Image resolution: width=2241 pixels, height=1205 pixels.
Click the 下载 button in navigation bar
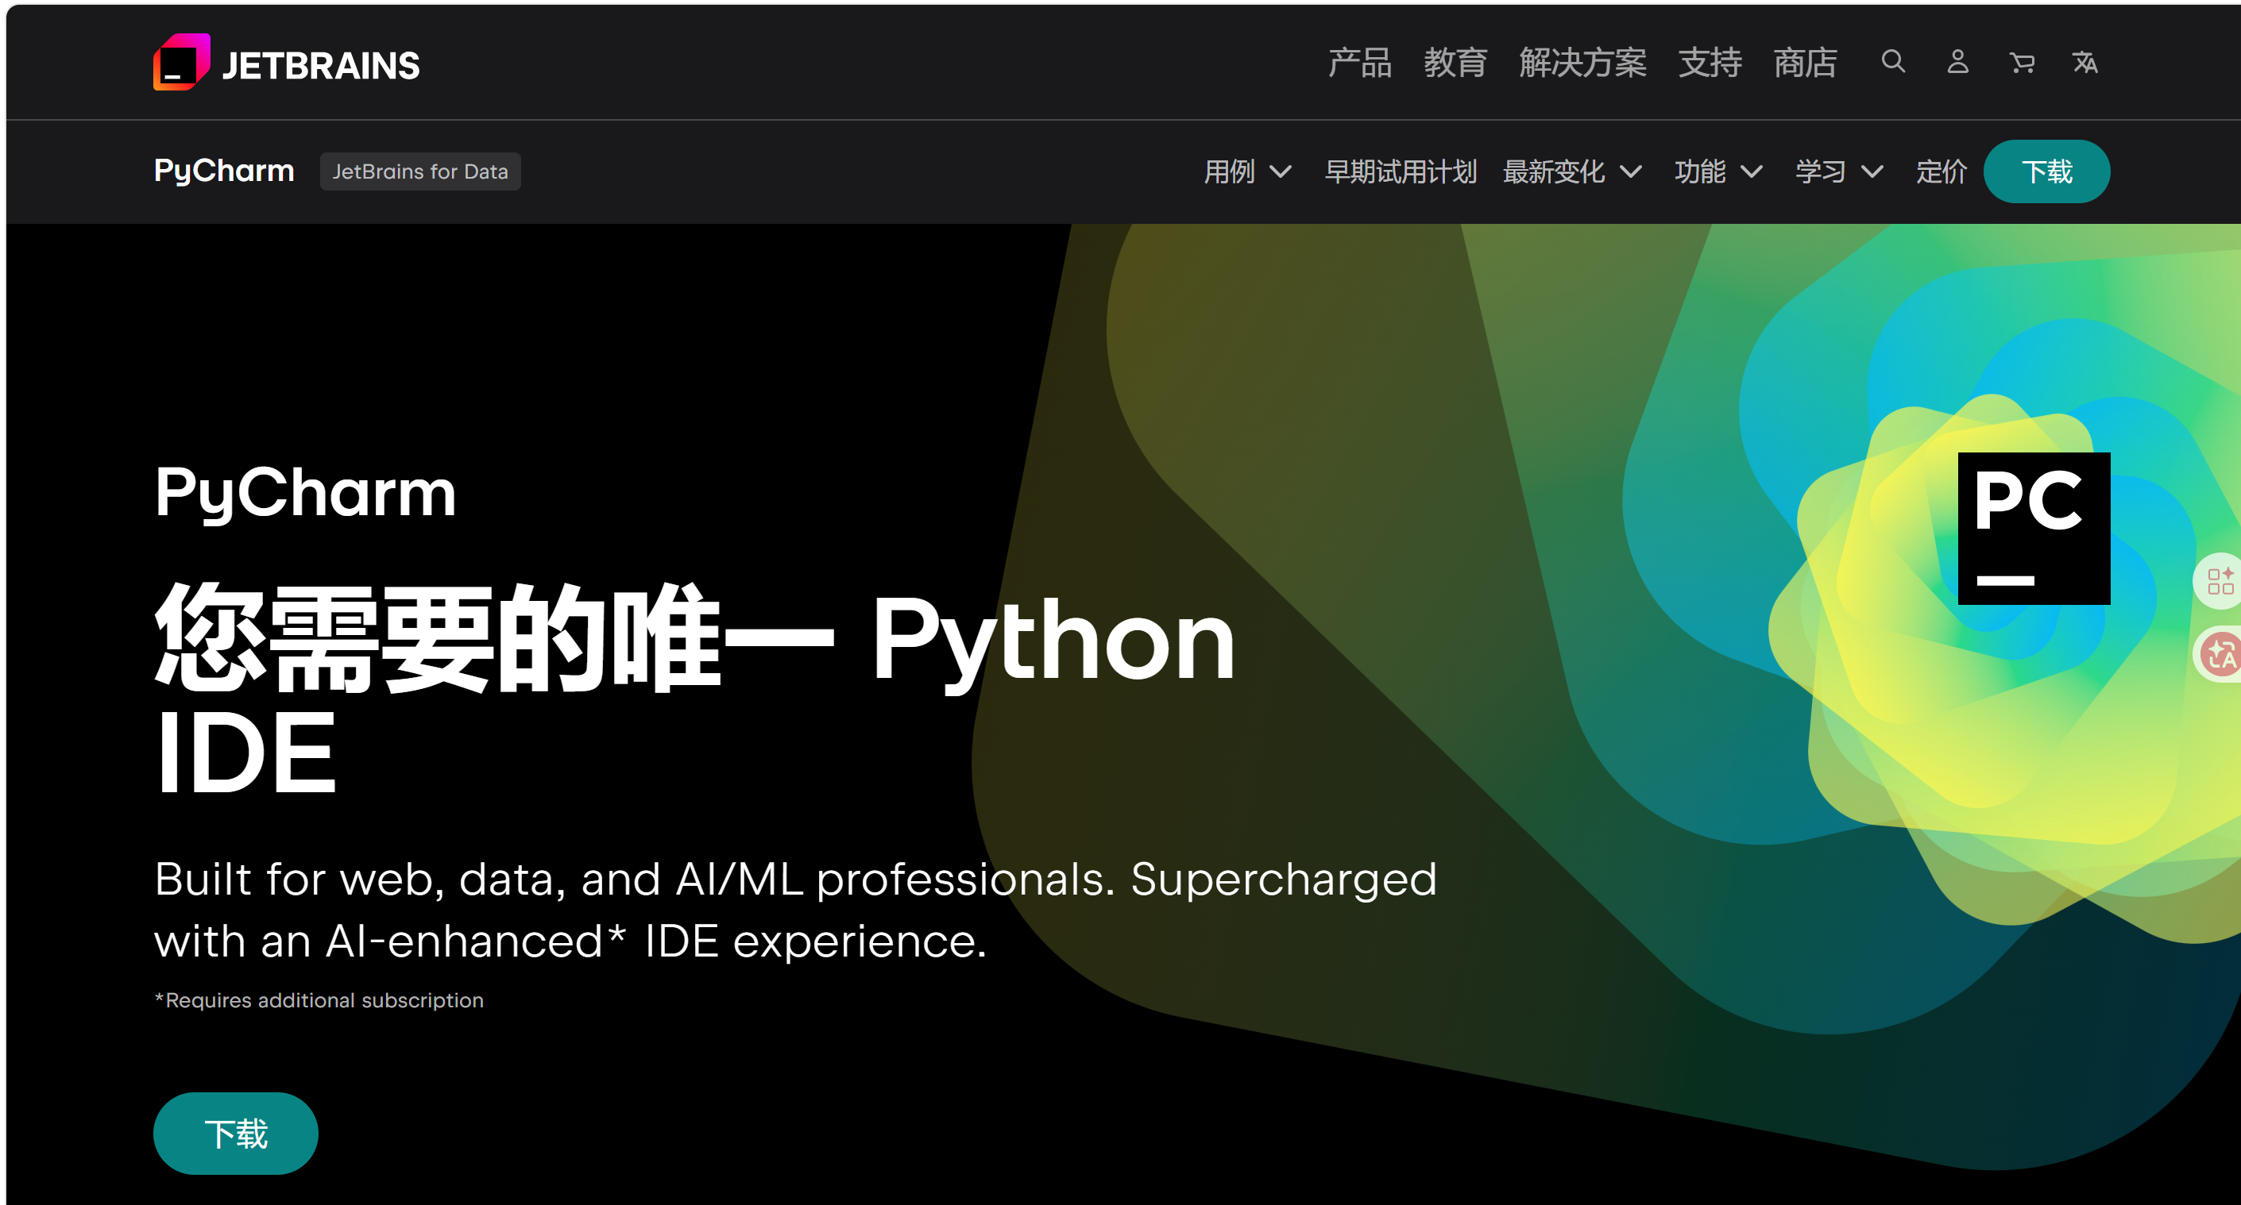2046,171
